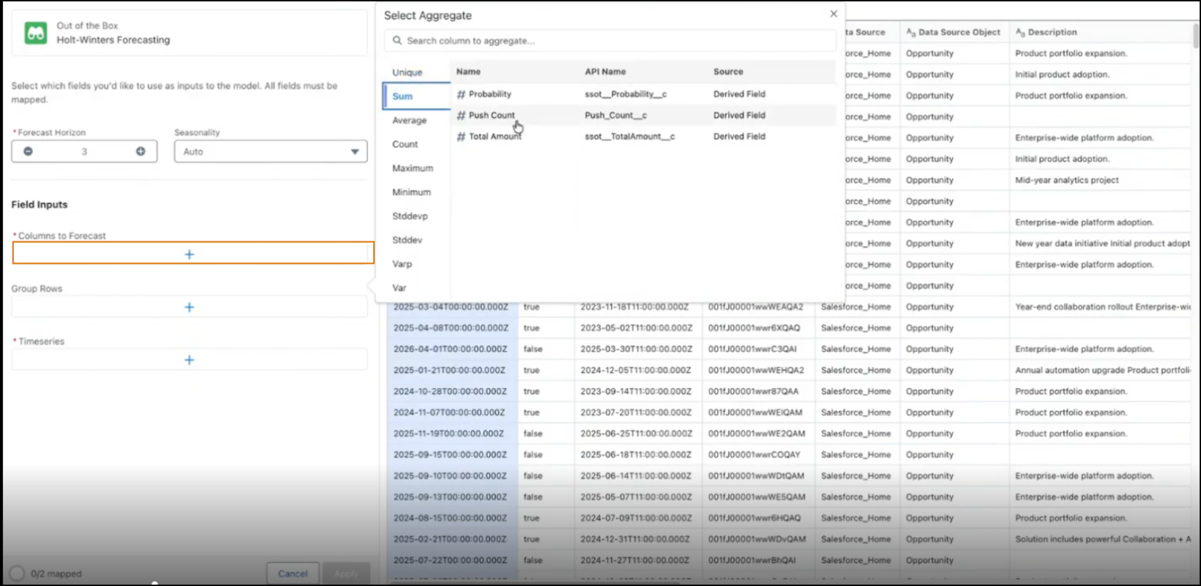This screenshot has width=1201, height=586.
Task: Click the Cancel button
Action: click(x=293, y=573)
